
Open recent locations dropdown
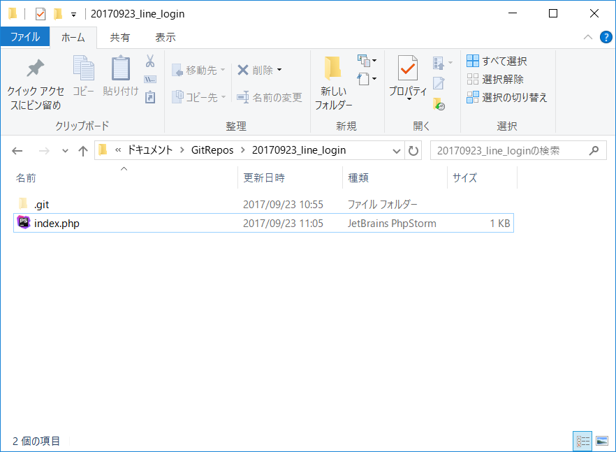coord(65,151)
